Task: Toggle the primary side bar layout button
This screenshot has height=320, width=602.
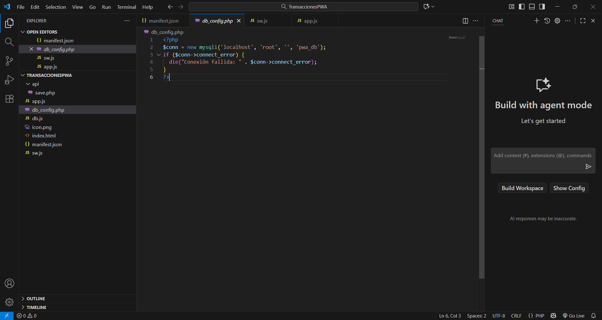Action: point(522,7)
